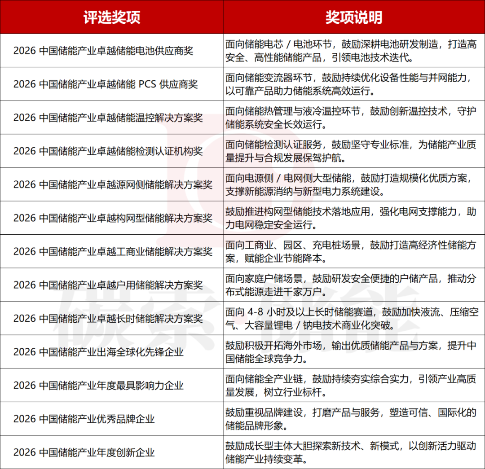485x469 pixels.
Task: Select 2026 中国储能产业卓越源网侧储能解决方案奖 cell
Action: [x=113, y=184]
